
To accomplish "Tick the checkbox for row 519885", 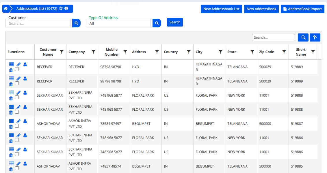I will (17, 168).
